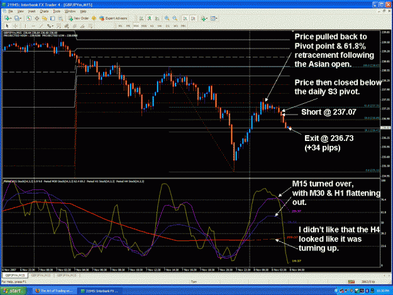Show the Market Watch window

pos(28,18)
